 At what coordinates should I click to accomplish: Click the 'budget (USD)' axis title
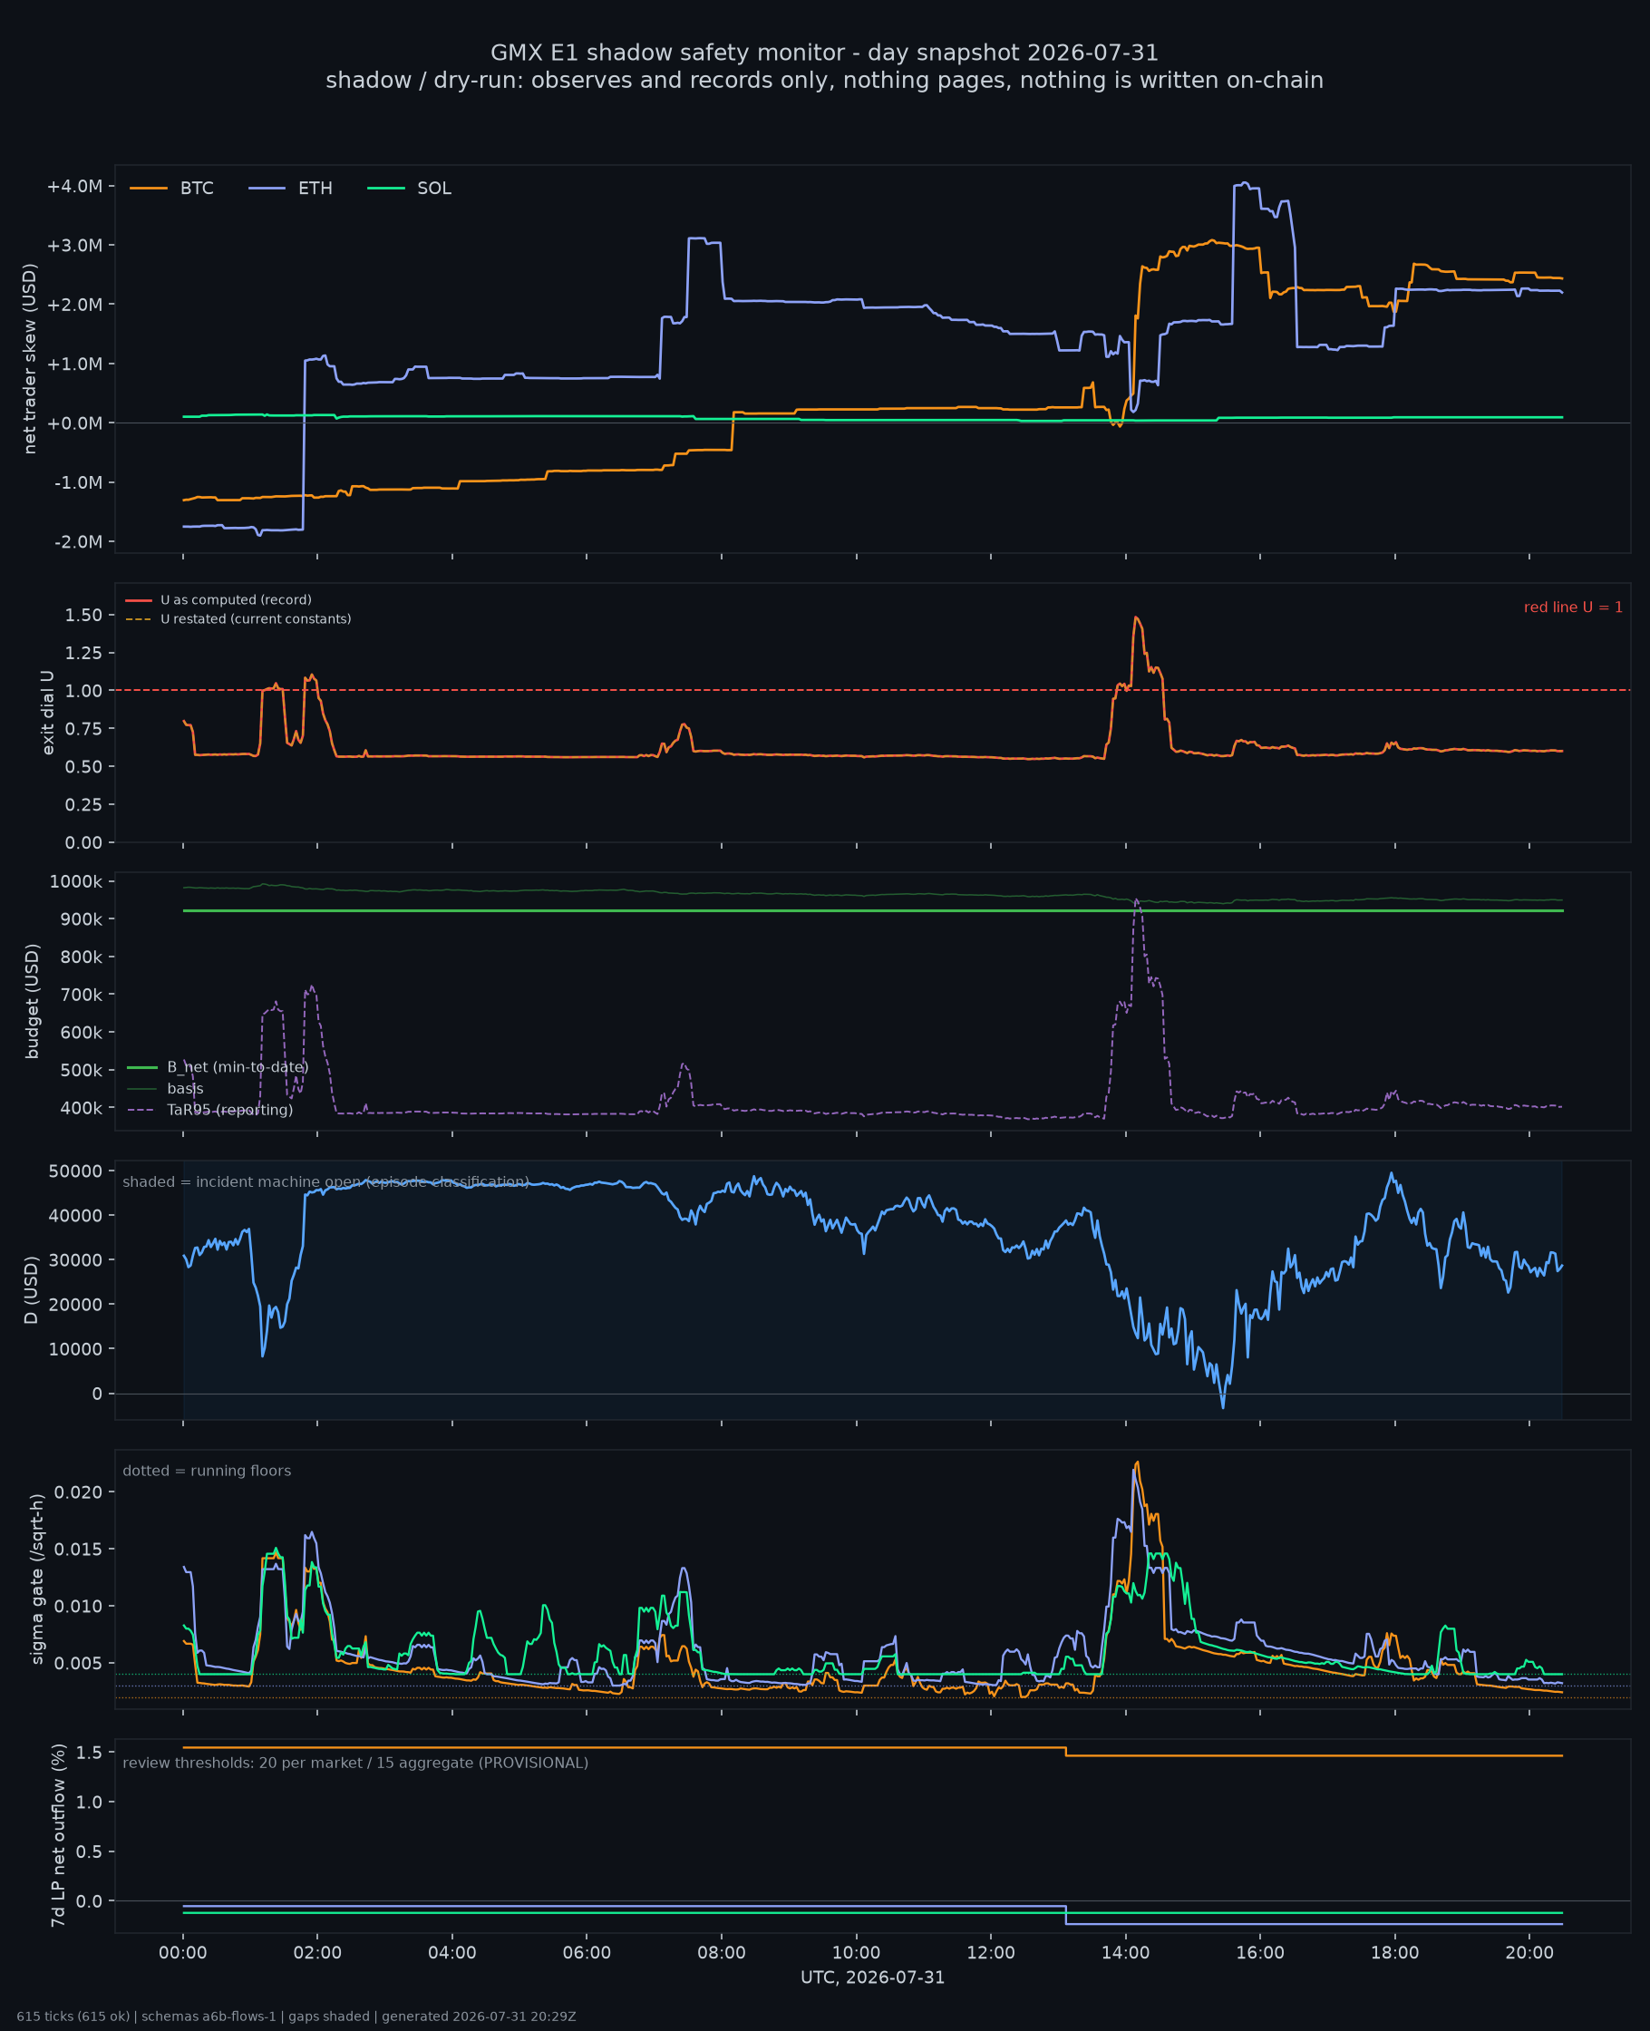pos(33,1001)
